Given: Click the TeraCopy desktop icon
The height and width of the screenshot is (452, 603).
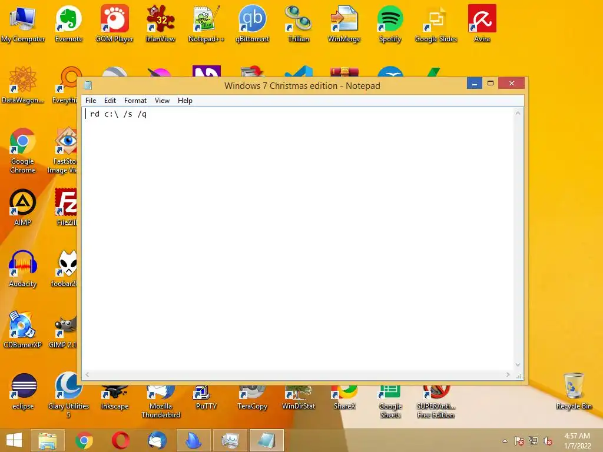Looking at the screenshot, I should (252, 398).
